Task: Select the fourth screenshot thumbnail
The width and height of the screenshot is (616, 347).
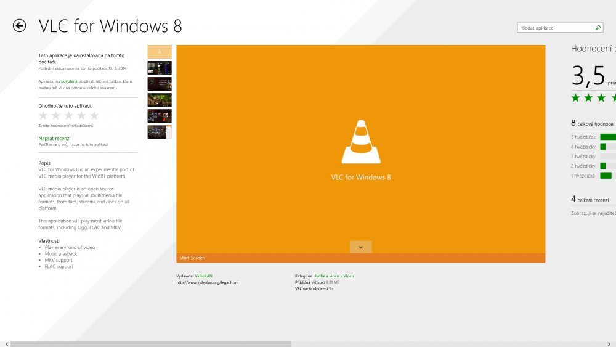Action: pyautogui.click(x=160, y=100)
